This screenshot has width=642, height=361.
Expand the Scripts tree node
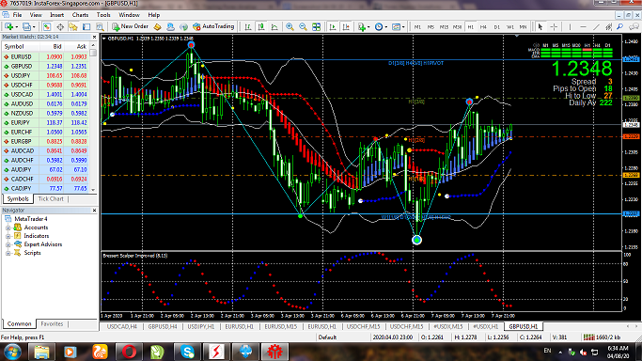(8, 253)
